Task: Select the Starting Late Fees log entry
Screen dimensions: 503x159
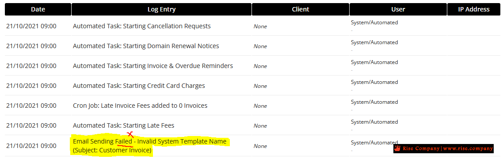Action: 123,125
